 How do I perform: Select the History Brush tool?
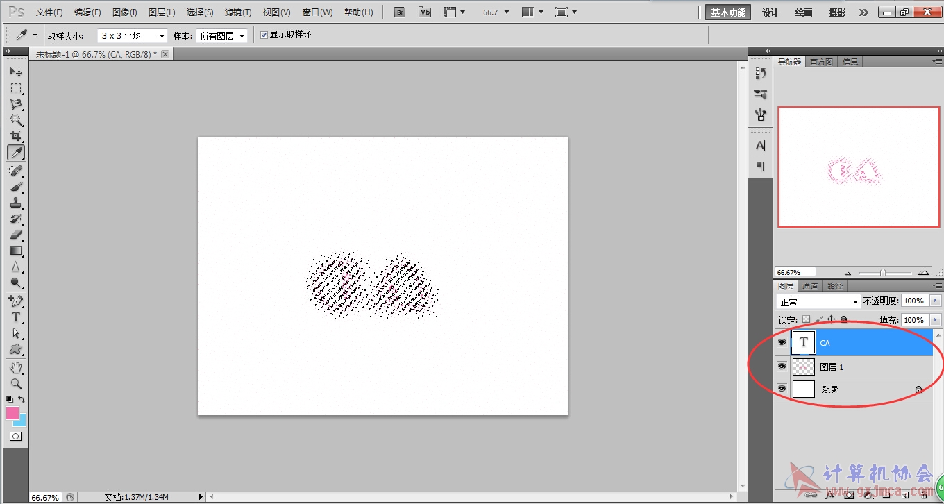tap(16, 219)
